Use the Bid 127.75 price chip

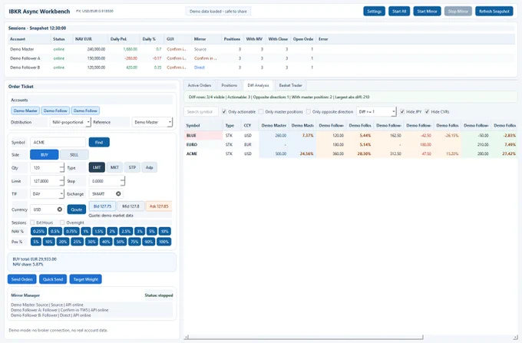tap(102, 206)
